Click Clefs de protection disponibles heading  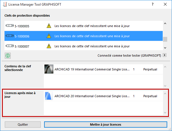tap(27, 15)
